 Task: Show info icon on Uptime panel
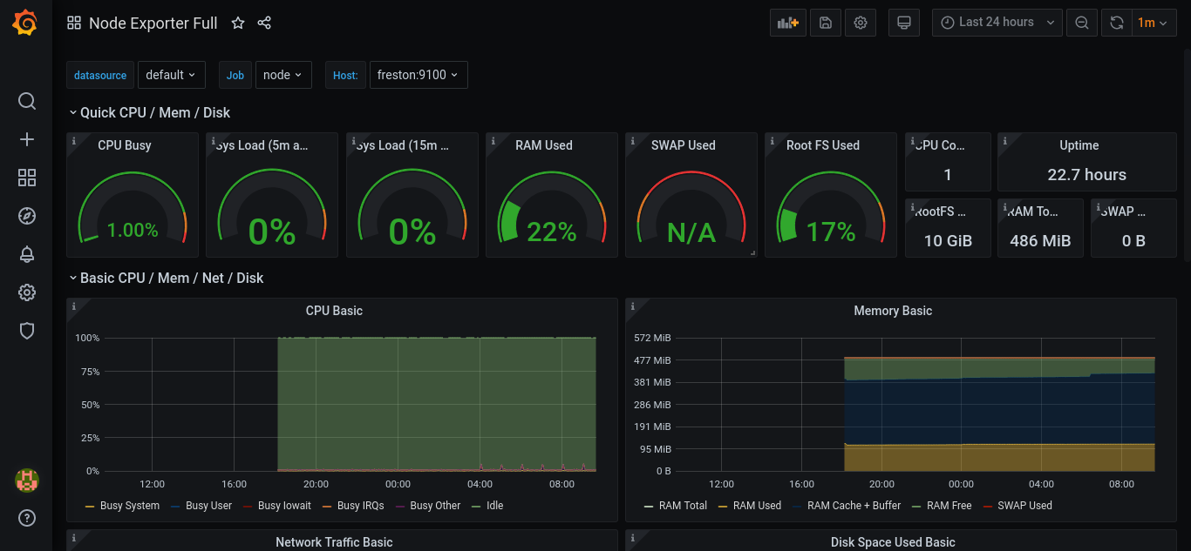[x=1004, y=140]
